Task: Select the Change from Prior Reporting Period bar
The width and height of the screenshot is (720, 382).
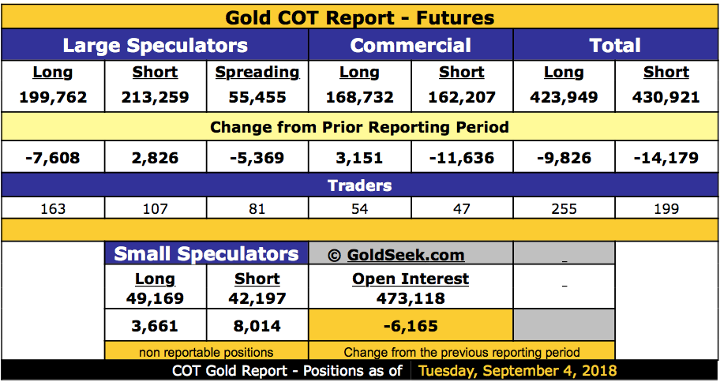Action: [x=359, y=127]
